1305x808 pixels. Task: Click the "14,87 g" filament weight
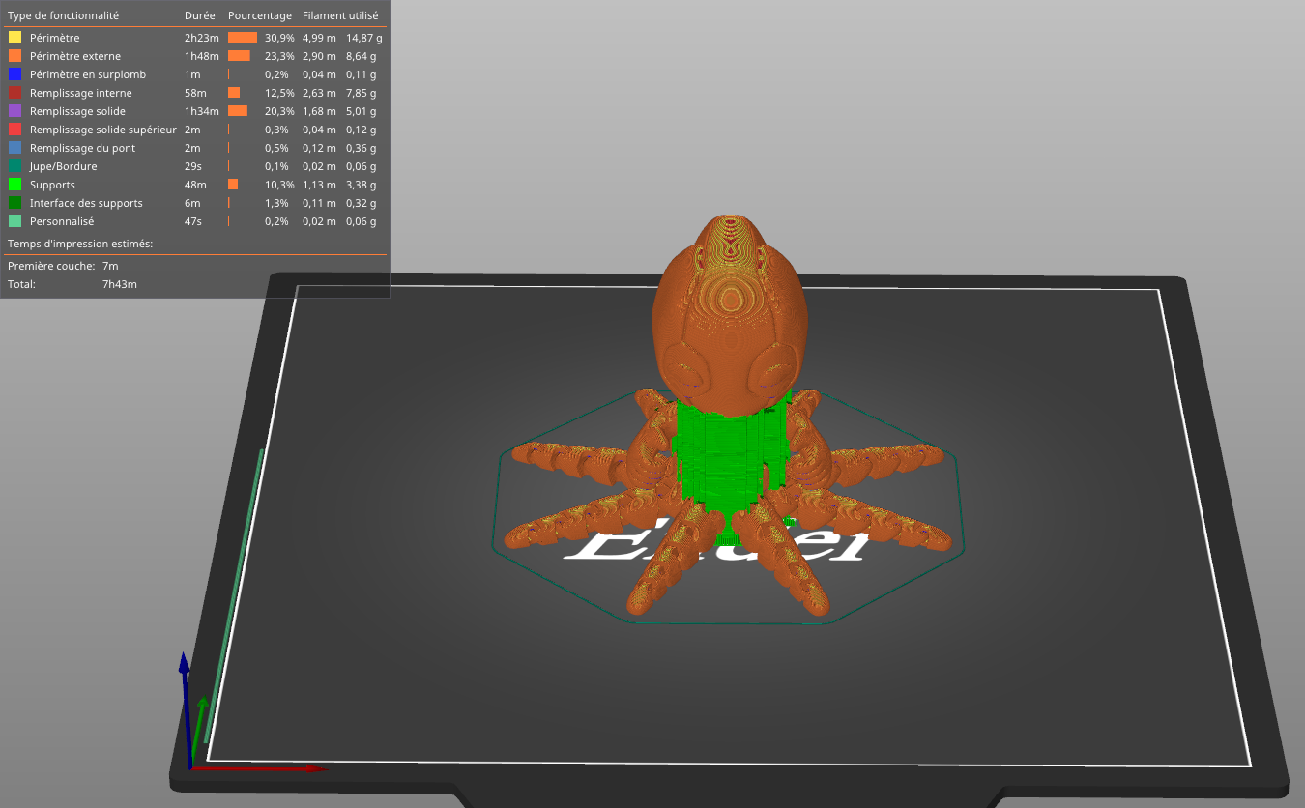pyautogui.click(x=364, y=38)
